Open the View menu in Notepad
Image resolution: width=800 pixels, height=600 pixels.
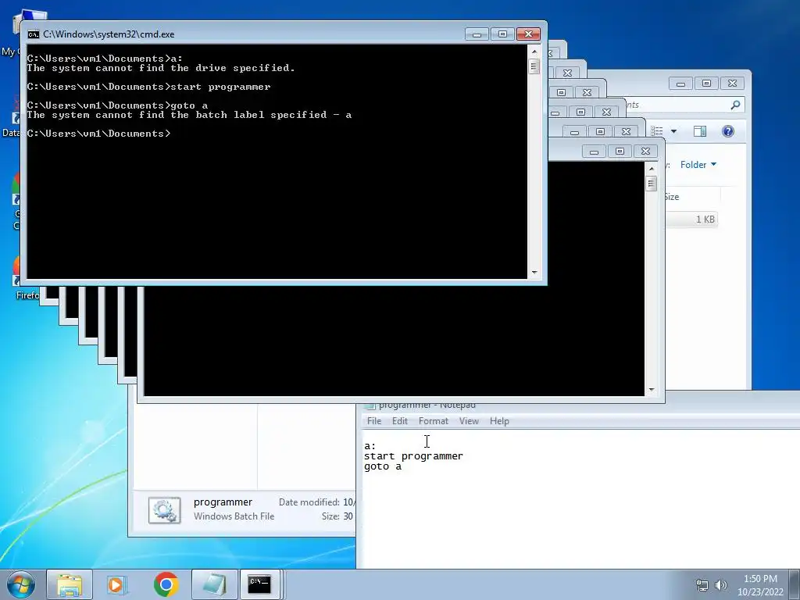pyautogui.click(x=469, y=421)
